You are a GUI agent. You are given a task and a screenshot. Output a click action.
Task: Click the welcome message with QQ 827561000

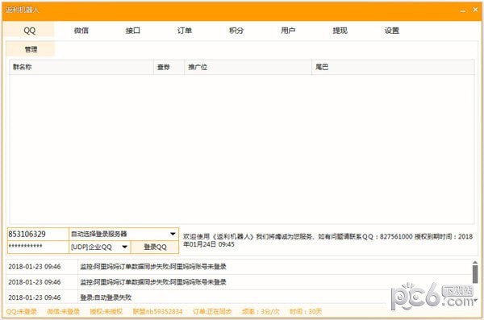point(328,240)
